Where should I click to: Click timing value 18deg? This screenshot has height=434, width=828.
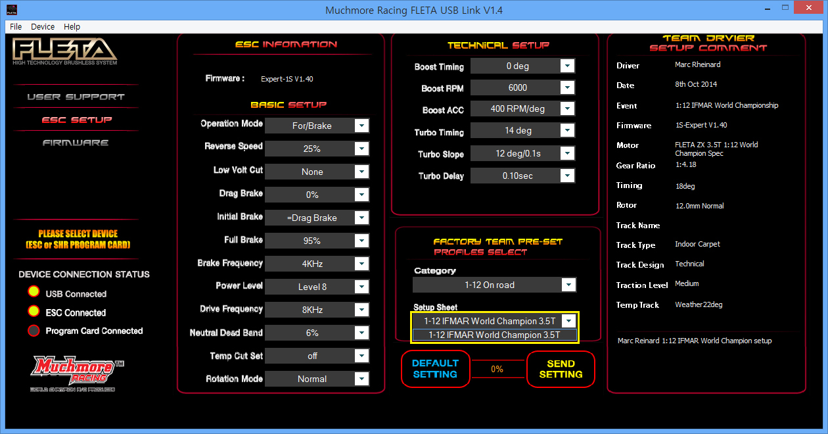tap(686, 186)
